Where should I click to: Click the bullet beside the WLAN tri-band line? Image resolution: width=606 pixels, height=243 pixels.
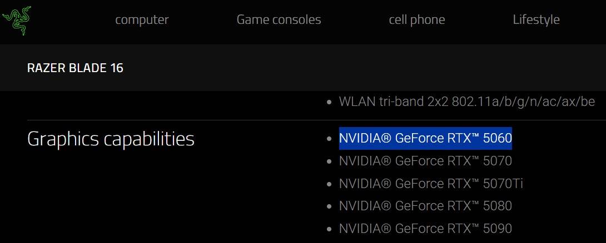[x=329, y=103]
